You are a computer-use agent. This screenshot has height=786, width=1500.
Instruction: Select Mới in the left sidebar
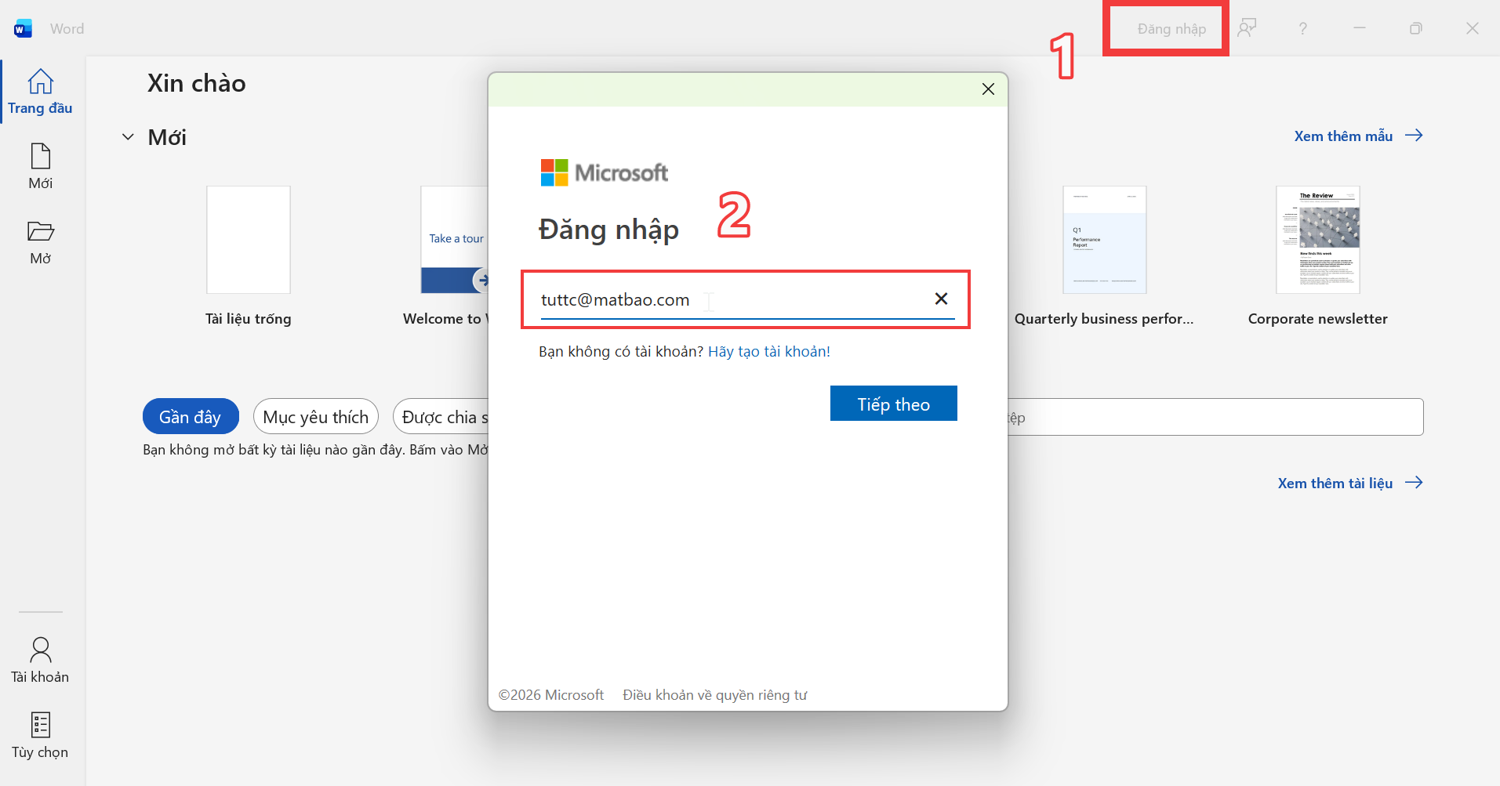coord(40,166)
